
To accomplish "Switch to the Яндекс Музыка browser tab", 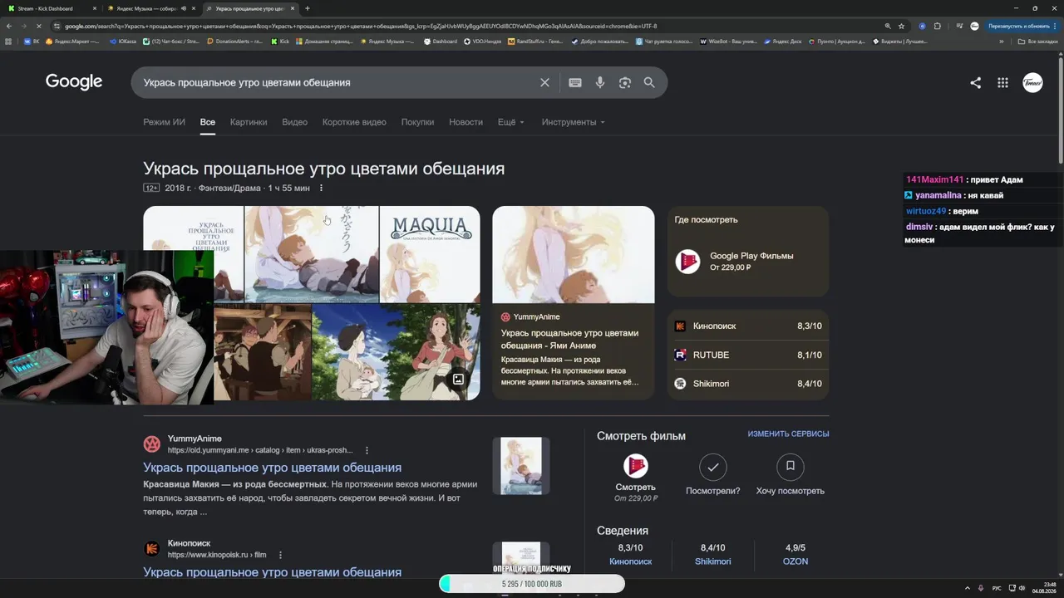I will click(x=150, y=8).
